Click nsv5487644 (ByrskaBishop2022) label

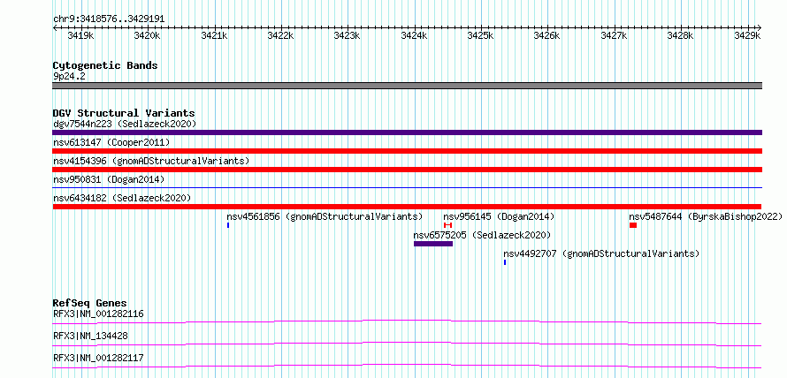coord(706,216)
